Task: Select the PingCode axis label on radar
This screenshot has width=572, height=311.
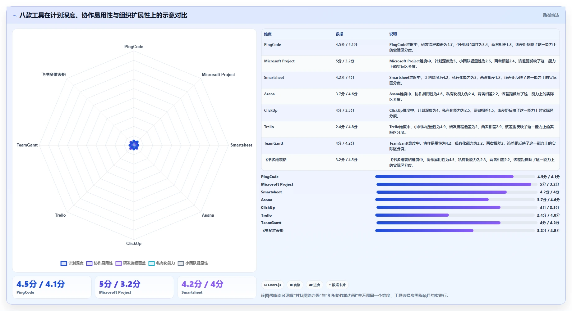Action: (134, 47)
